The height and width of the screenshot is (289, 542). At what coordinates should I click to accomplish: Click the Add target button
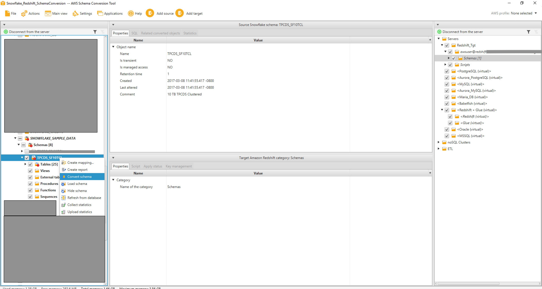189,14
